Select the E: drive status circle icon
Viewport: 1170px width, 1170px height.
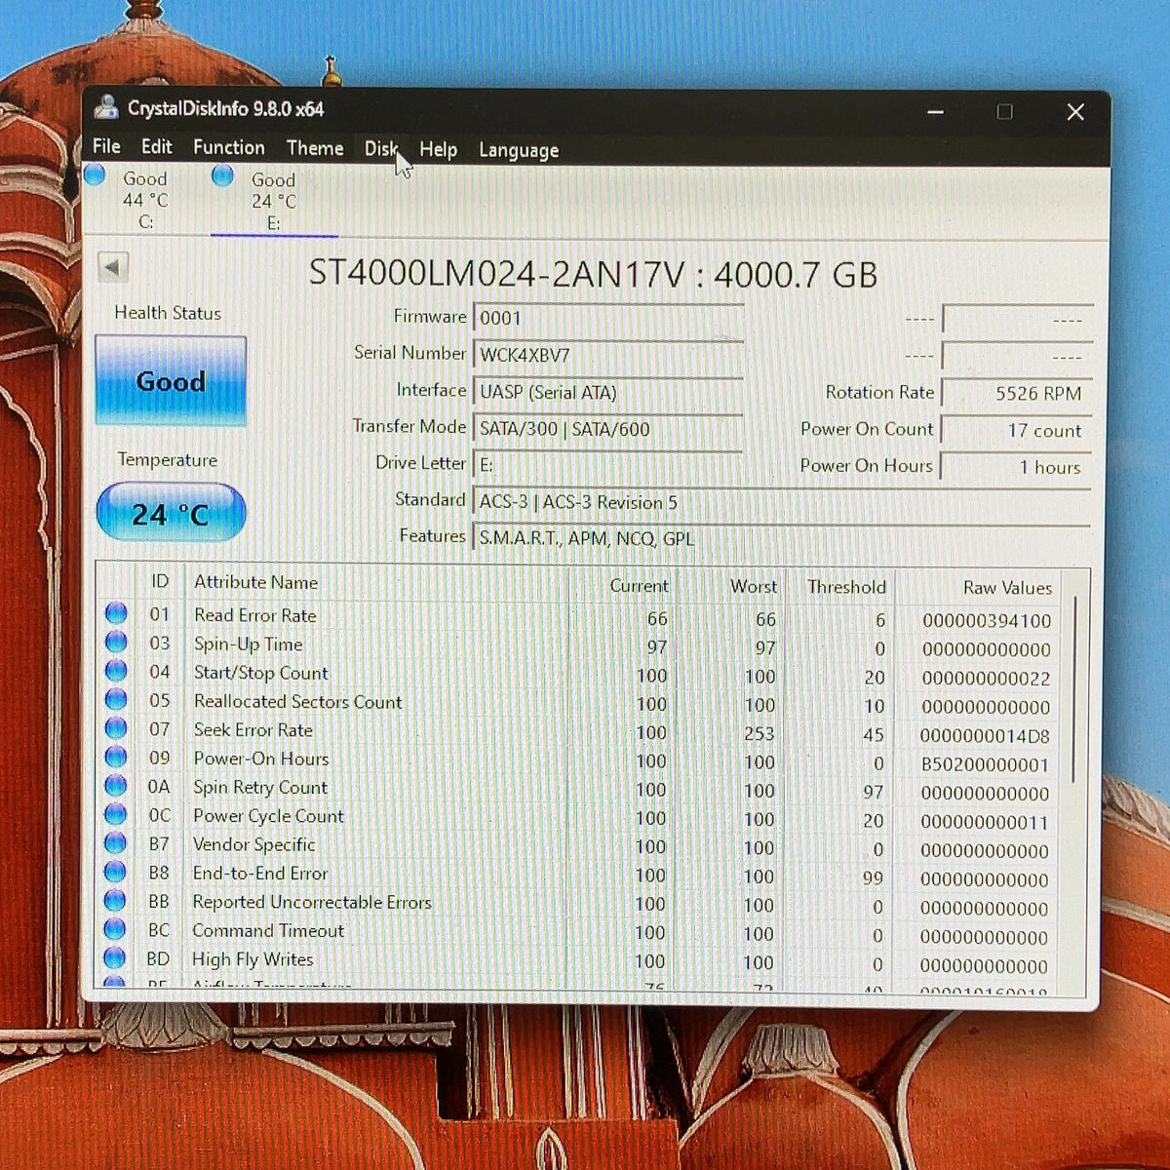click(222, 175)
